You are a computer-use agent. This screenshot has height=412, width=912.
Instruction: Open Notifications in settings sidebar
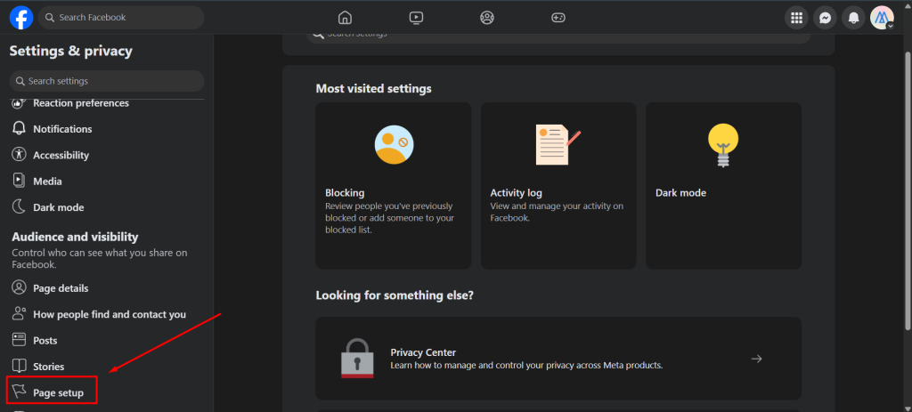107,129
